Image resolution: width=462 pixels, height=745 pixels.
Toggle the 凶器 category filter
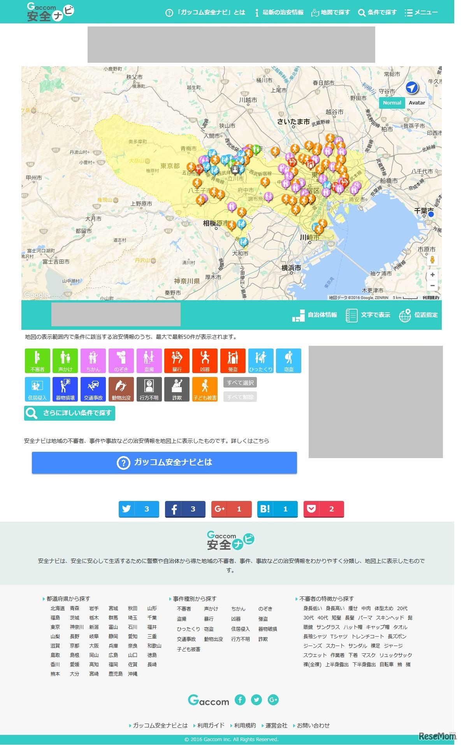pos(205,361)
